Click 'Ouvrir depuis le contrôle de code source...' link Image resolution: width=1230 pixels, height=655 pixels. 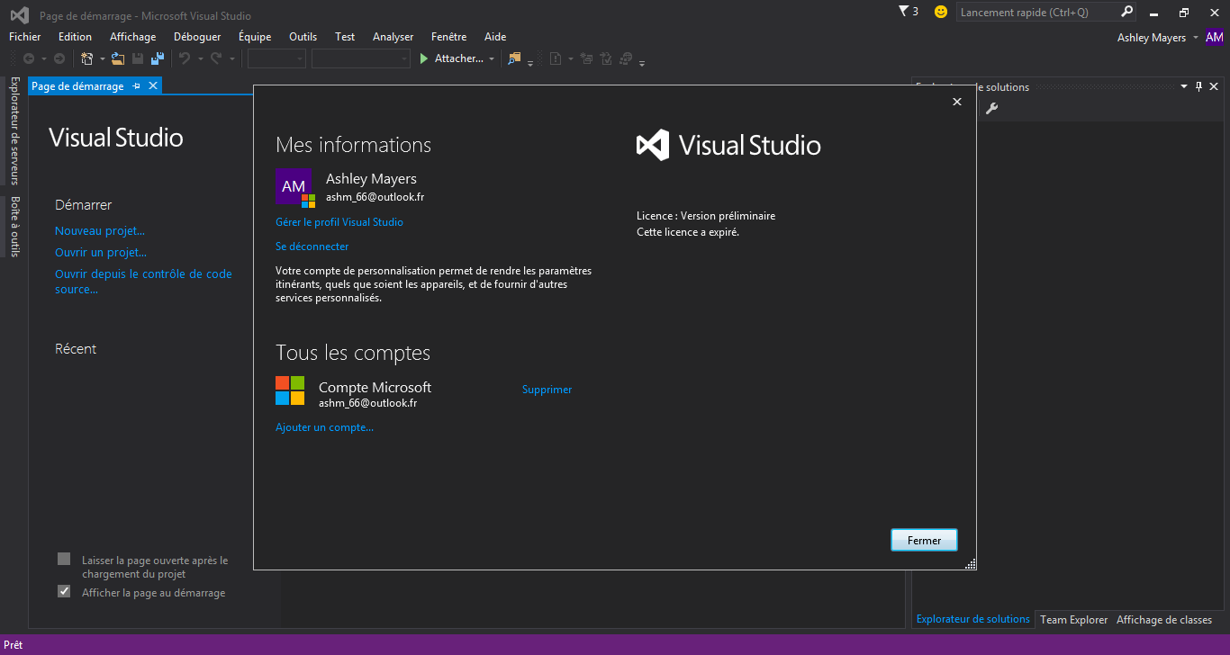coord(143,282)
